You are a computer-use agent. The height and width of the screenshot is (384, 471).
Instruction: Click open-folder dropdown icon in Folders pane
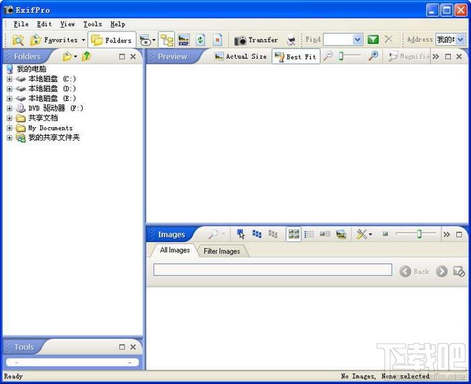[x=70, y=56]
